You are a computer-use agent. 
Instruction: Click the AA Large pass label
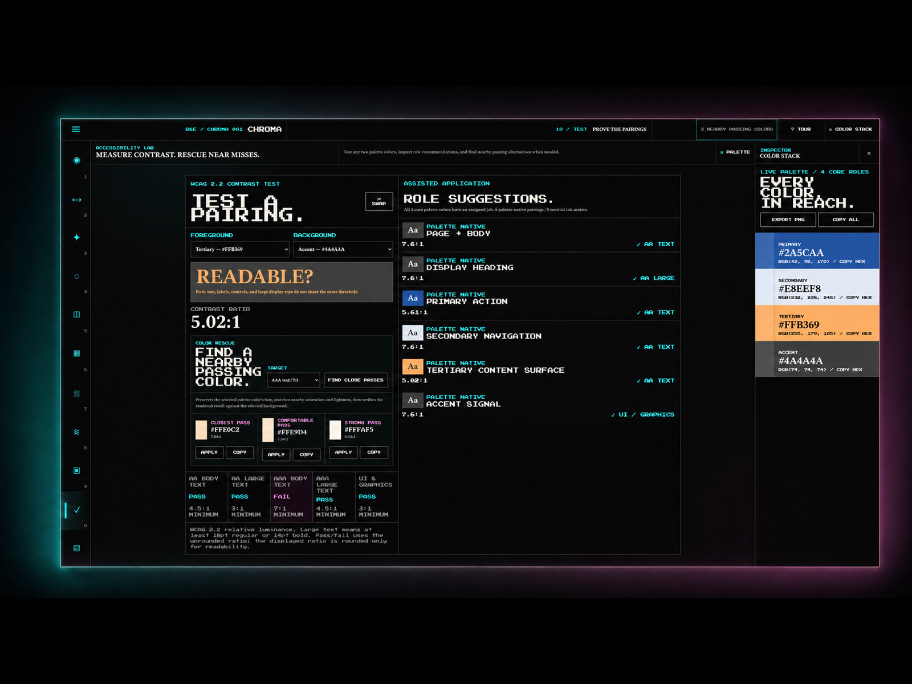[653, 278]
